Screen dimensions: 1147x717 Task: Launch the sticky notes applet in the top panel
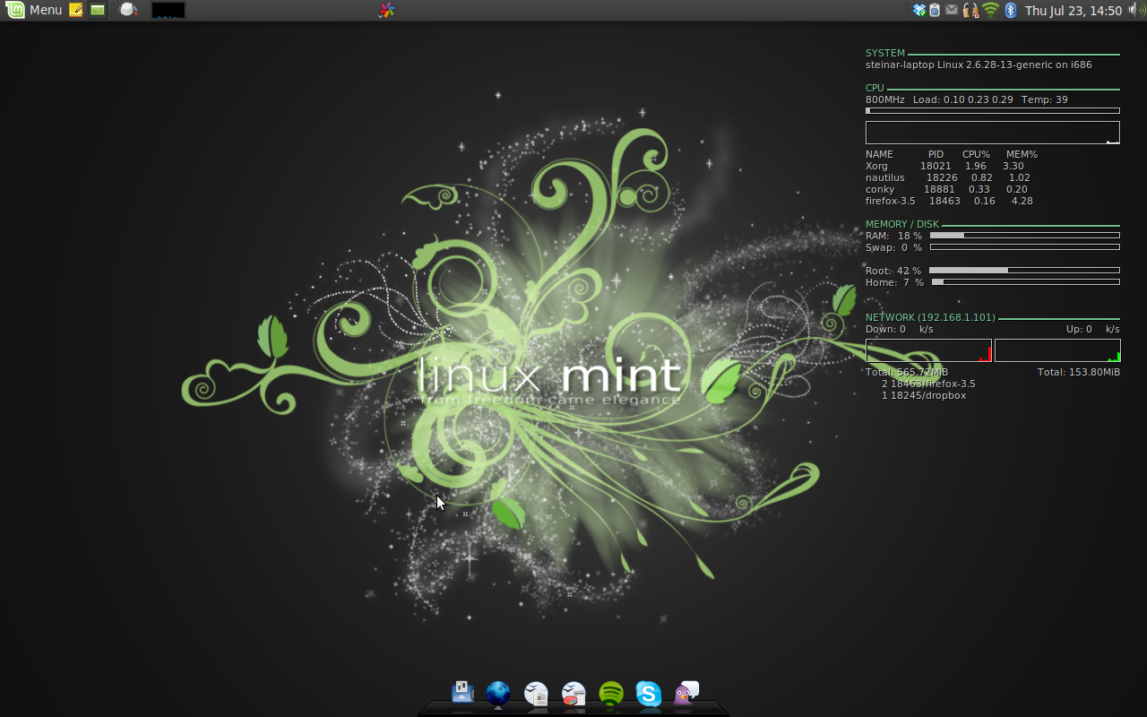point(76,10)
